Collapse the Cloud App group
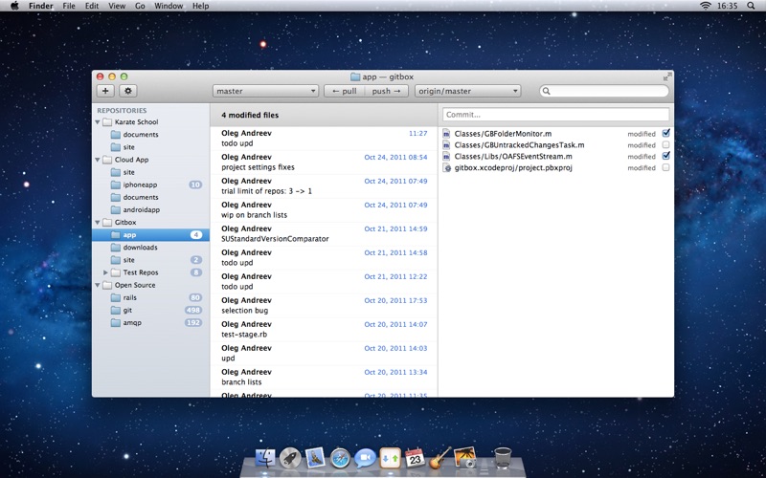The image size is (766, 478). point(98,160)
